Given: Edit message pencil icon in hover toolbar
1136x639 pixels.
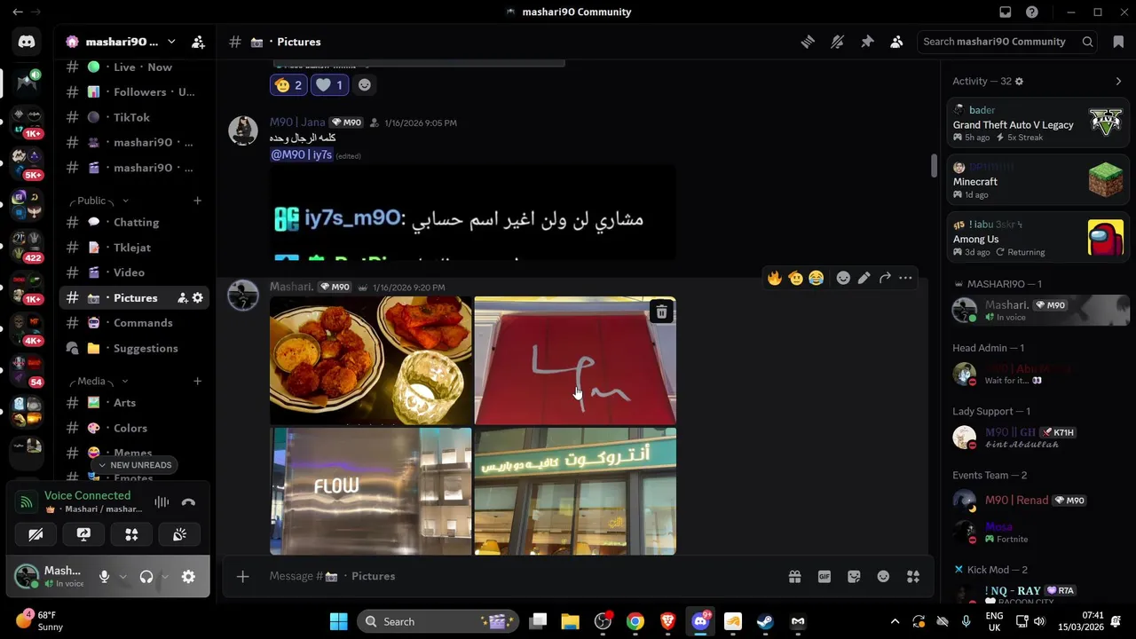Looking at the screenshot, I should 864,278.
